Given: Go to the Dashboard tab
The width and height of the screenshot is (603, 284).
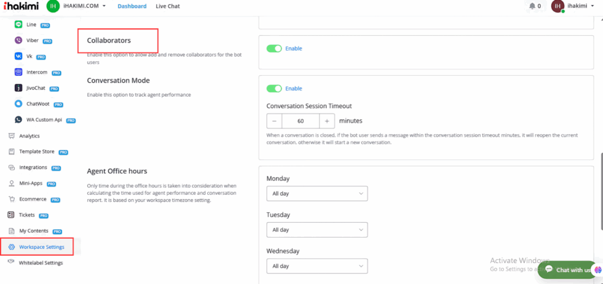Looking at the screenshot, I should (x=132, y=6).
